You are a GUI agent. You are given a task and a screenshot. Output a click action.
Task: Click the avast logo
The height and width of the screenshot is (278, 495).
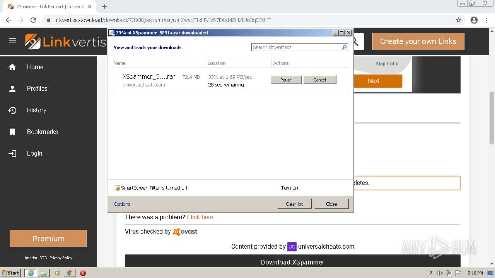click(x=185, y=232)
